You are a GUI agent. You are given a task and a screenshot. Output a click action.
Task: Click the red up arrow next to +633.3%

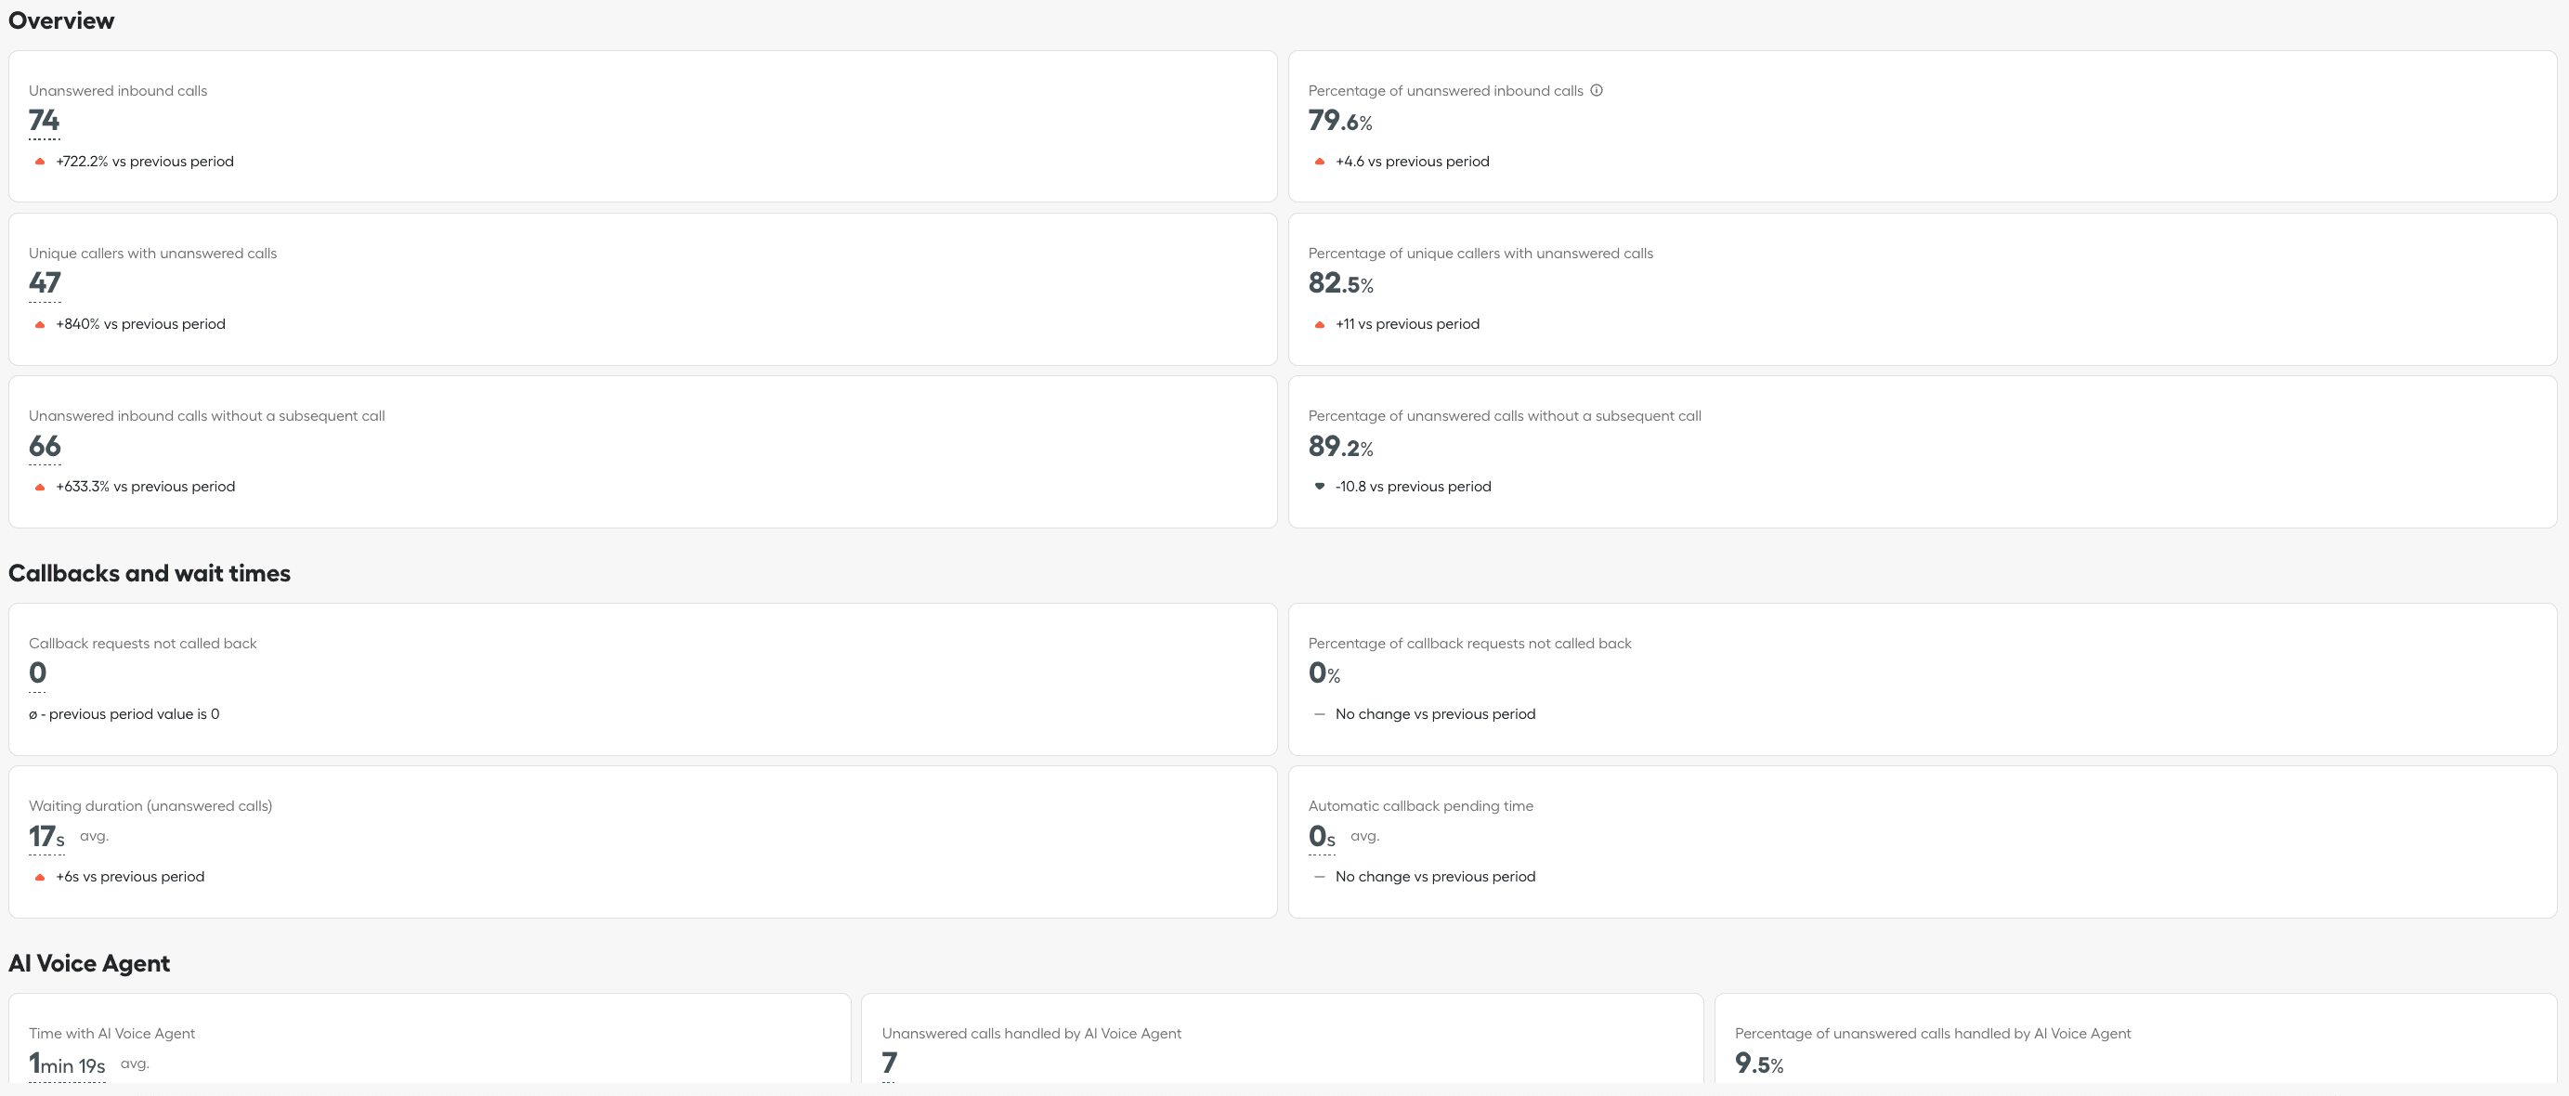click(40, 487)
